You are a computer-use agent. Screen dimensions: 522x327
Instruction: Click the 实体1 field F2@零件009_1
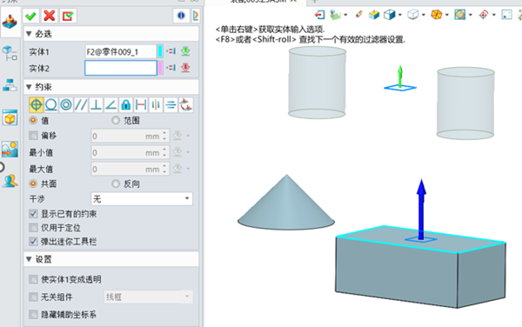point(121,51)
